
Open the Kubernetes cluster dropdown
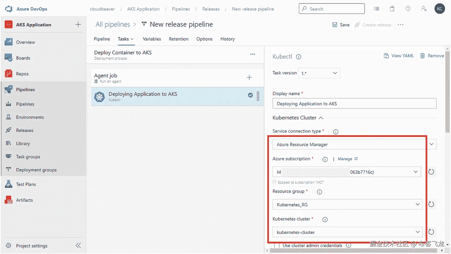[x=347, y=232]
